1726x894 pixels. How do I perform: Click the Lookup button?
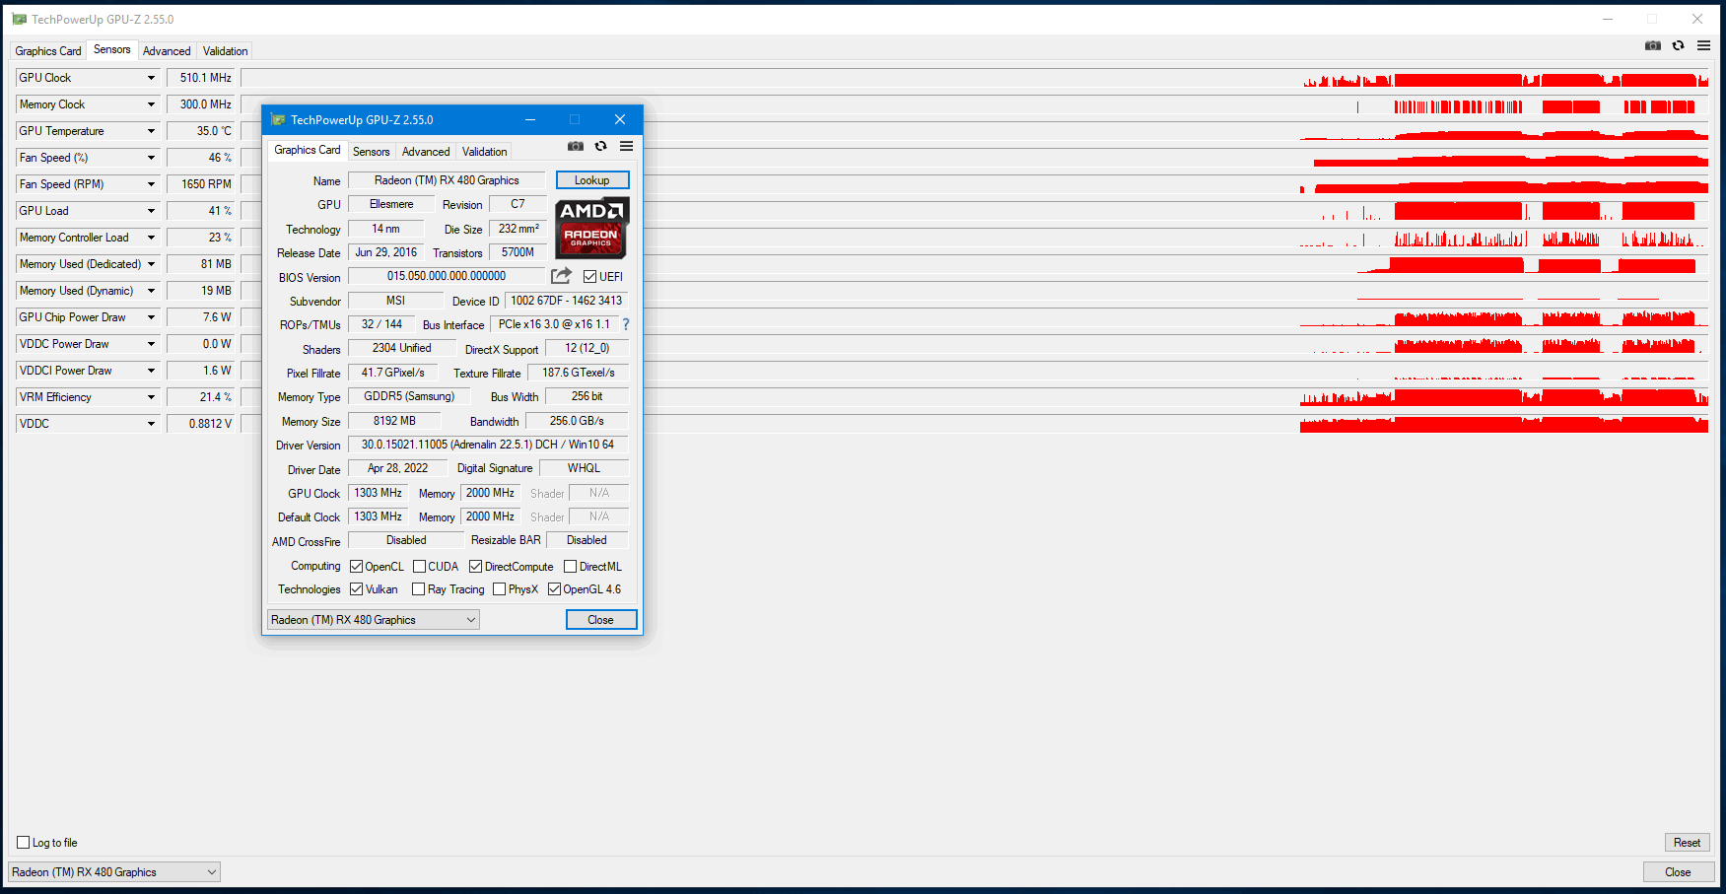click(x=592, y=180)
